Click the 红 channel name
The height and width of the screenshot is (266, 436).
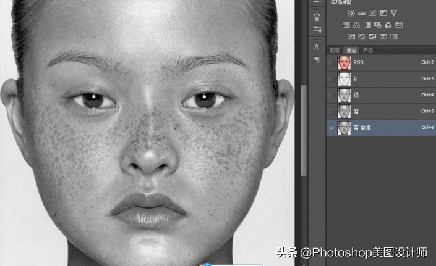click(356, 79)
